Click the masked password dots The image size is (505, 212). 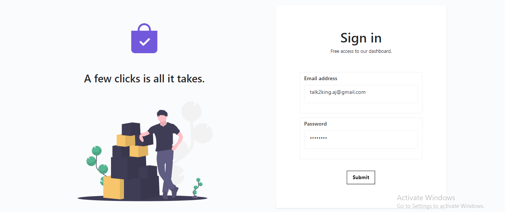pyautogui.click(x=319, y=138)
